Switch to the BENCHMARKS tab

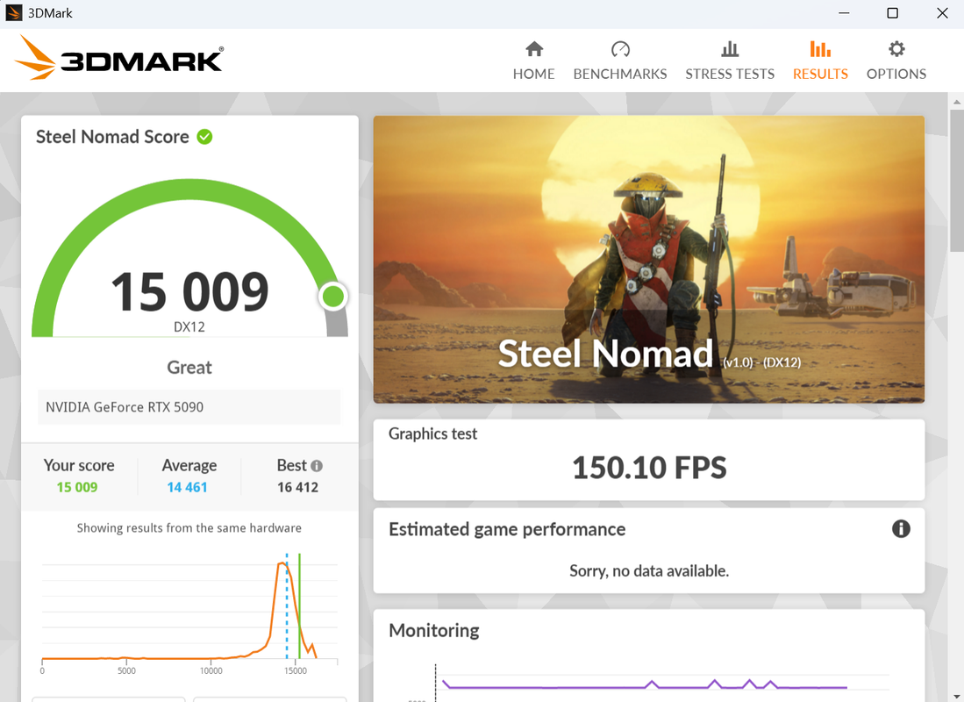(619, 61)
